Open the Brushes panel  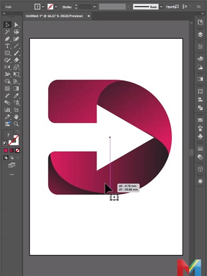[x=200, y=128]
